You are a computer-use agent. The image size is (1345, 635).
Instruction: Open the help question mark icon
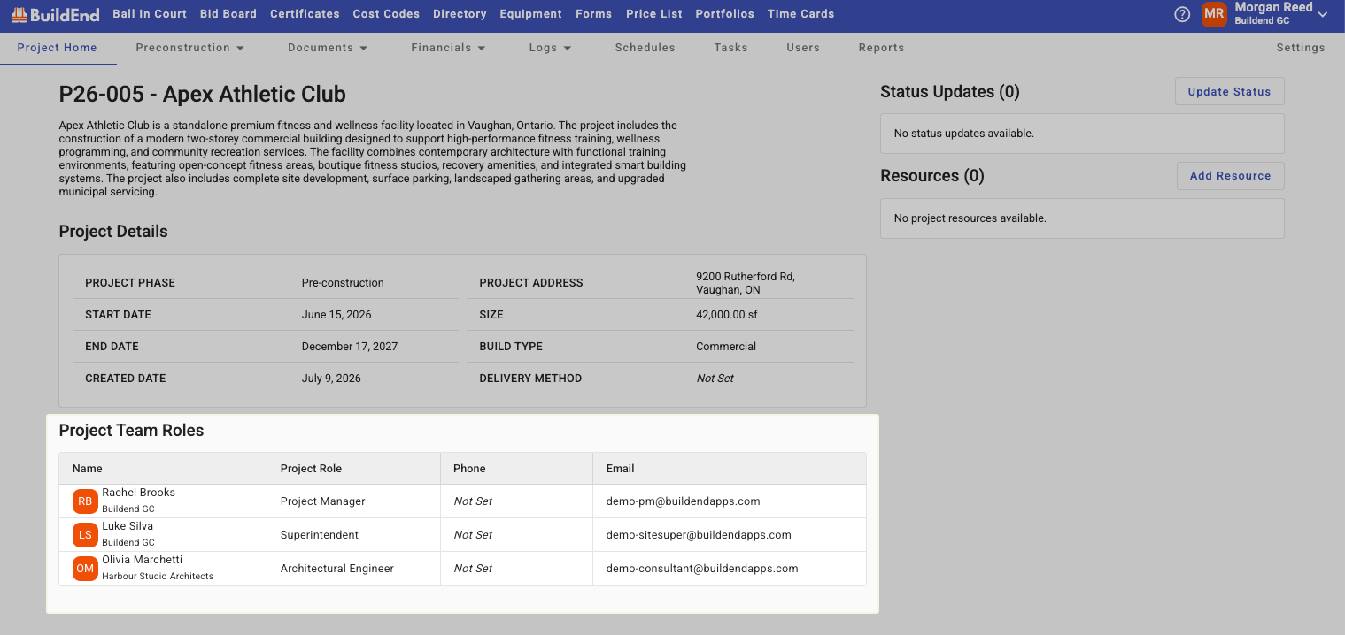pos(1182,14)
